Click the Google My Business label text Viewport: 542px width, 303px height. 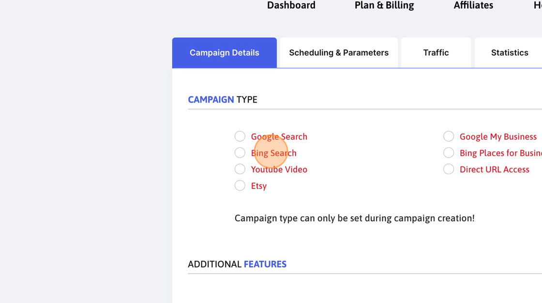[x=498, y=136]
